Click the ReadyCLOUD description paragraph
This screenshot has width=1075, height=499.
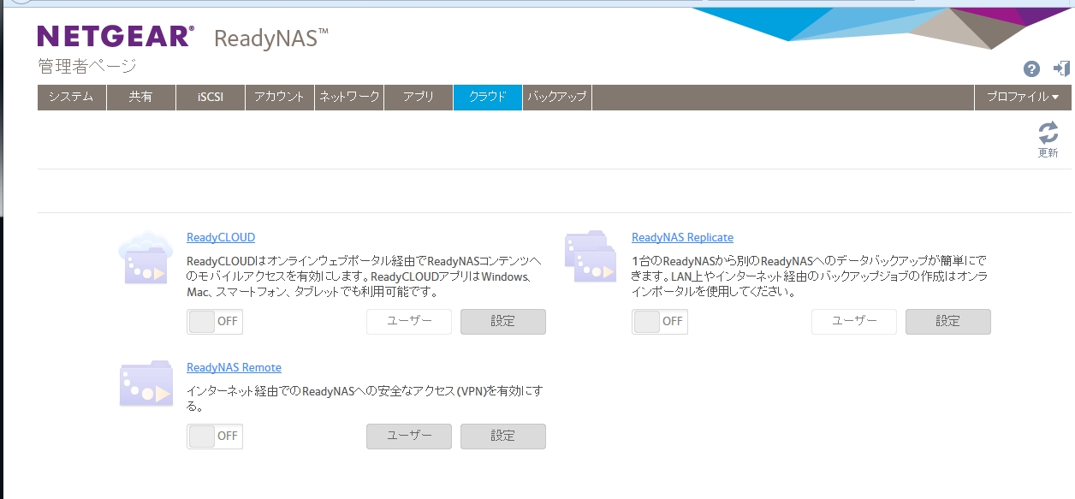(x=365, y=276)
